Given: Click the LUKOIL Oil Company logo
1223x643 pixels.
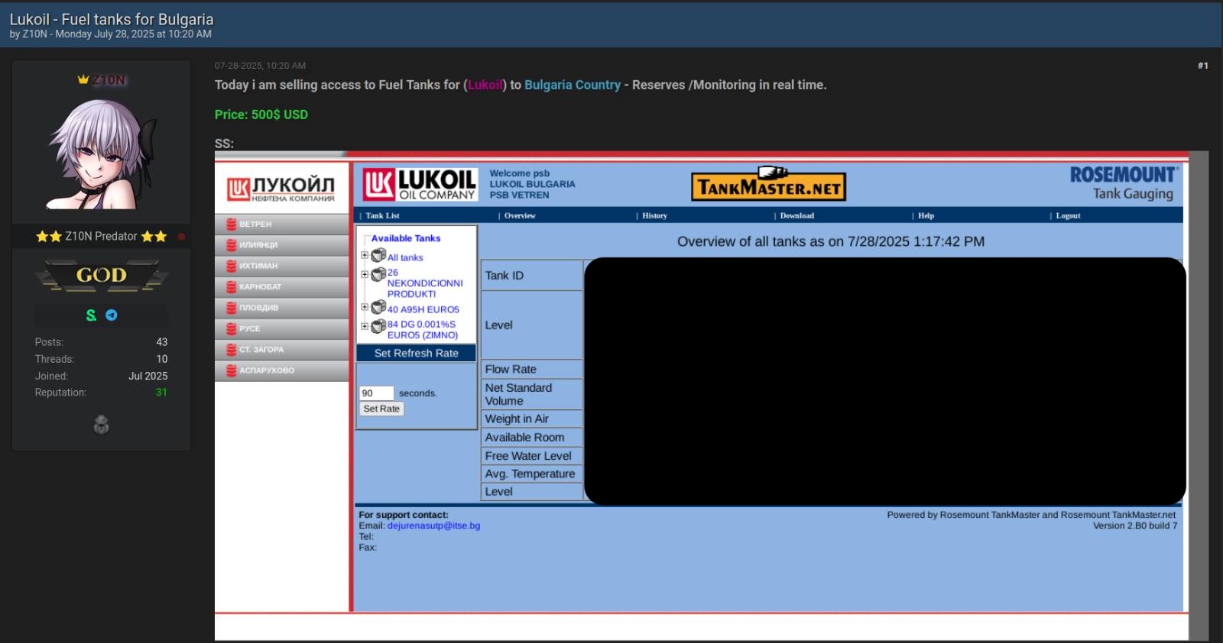Looking at the screenshot, I should [x=420, y=185].
